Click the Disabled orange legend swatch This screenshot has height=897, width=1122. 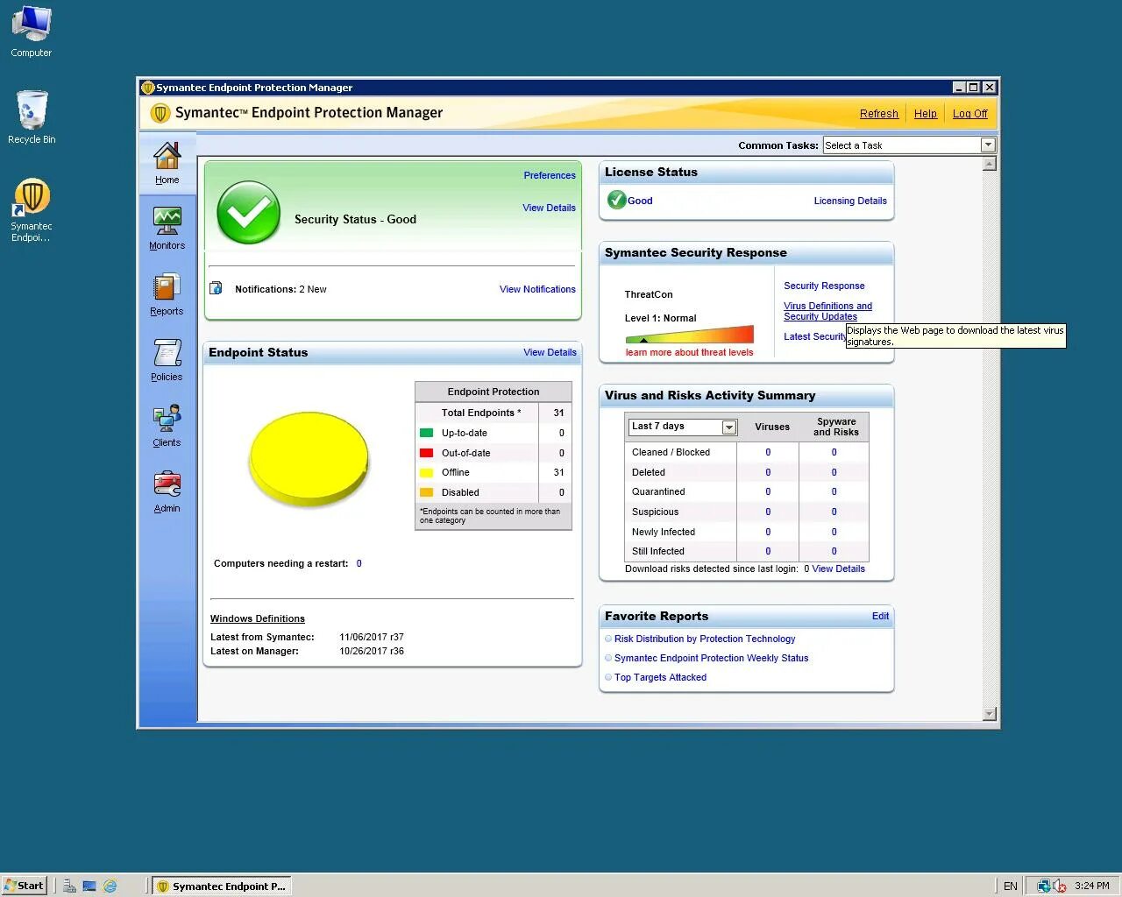[x=427, y=492]
